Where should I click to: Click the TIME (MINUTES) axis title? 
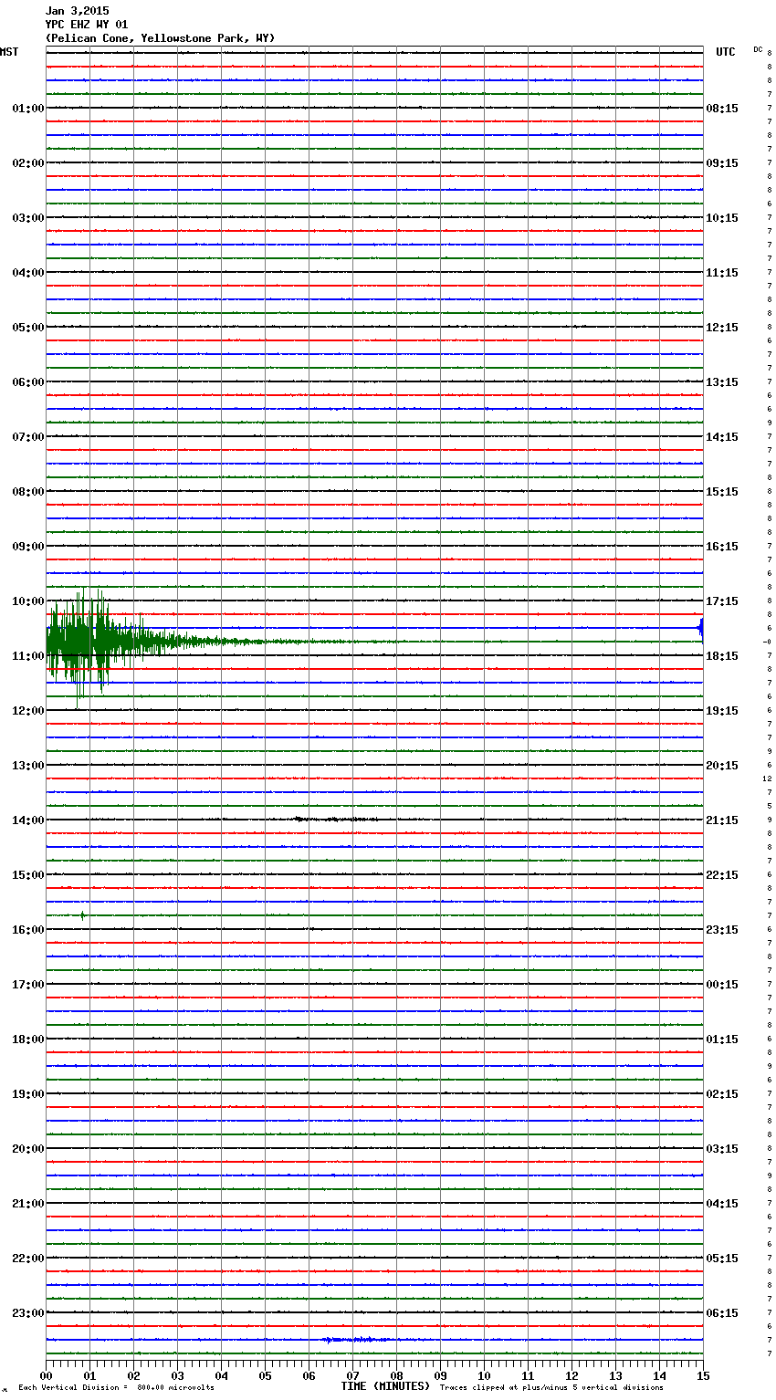click(x=385, y=1386)
